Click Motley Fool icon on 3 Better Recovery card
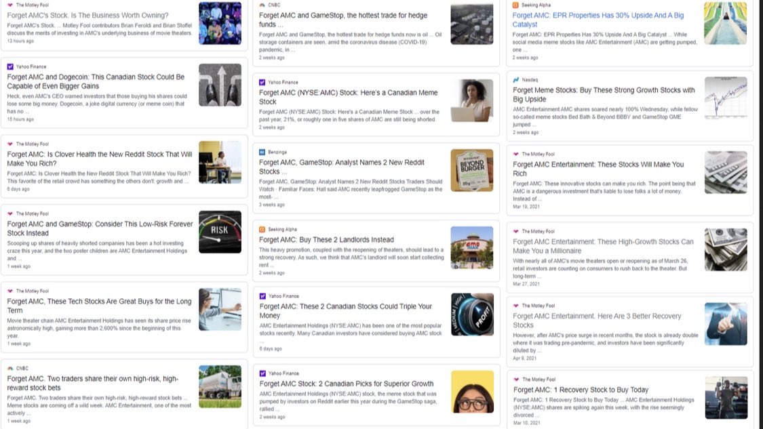763x429 pixels. click(516, 306)
